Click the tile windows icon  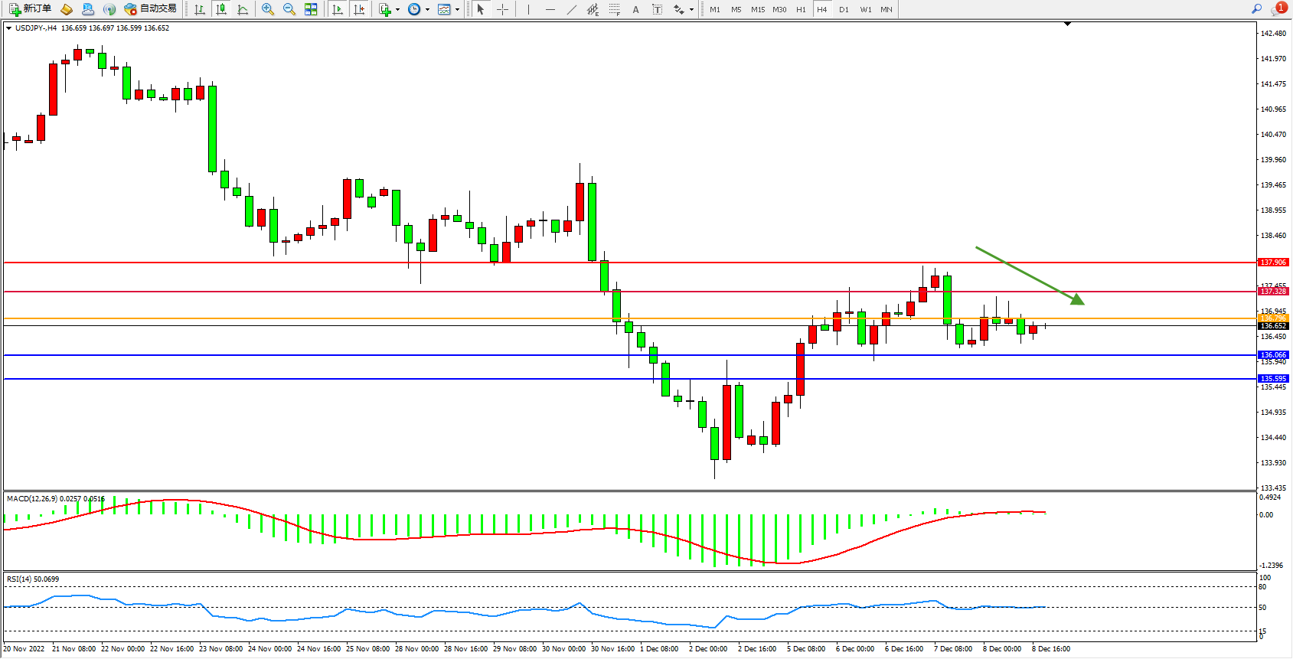coord(311,9)
